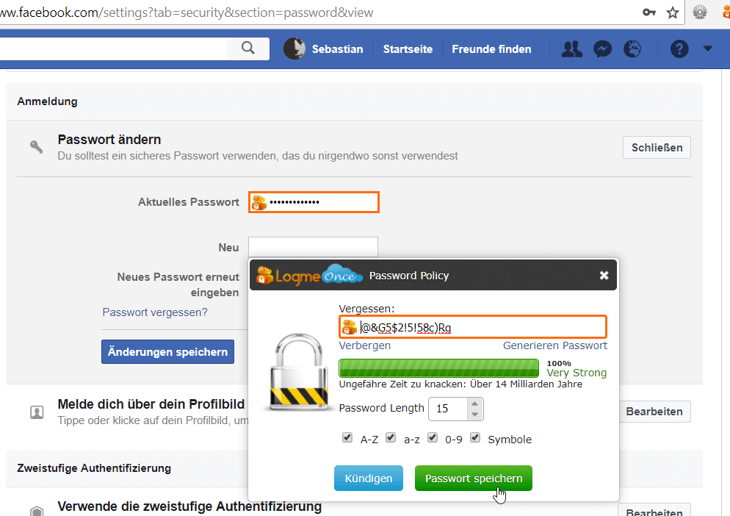Focus the Neu password field
Screen dimensions: 730x516
pyautogui.click(x=313, y=247)
